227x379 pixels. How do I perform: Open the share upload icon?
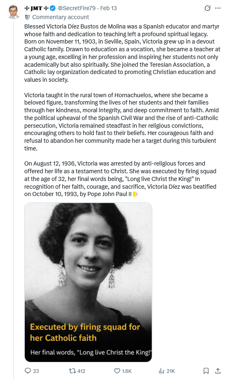tap(218, 371)
